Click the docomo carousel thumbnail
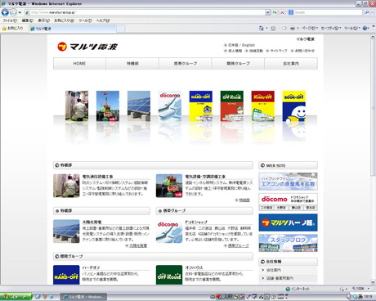The height and width of the screenshot is (301, 376). coord(170,106)
